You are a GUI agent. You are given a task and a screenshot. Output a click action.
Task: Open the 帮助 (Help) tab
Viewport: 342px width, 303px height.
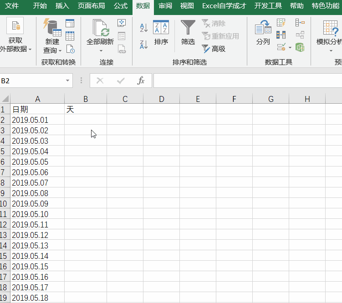(296, 6)
